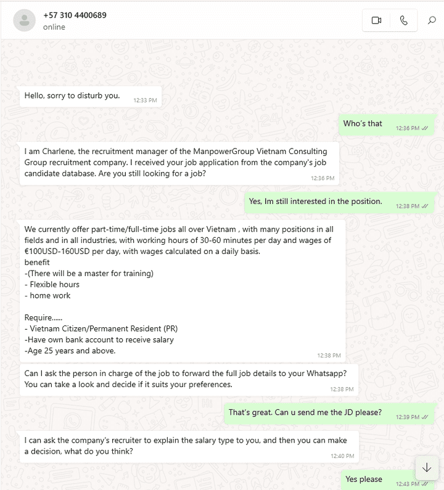The image size is (444, 490).
Task: Click the "Yes please" sent message
Action: coord(364,480)
